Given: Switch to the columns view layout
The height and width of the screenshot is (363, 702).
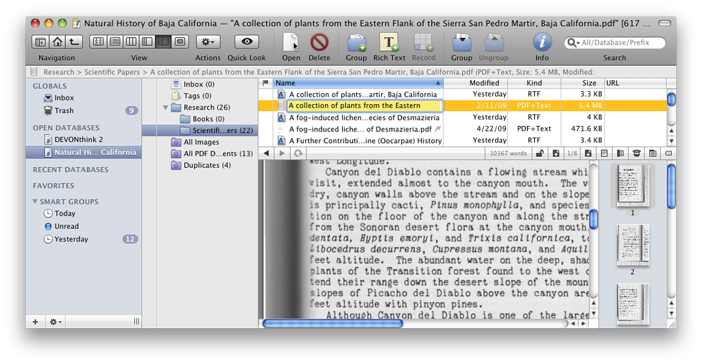Looking at the screenshot, I should click(131, 42).
